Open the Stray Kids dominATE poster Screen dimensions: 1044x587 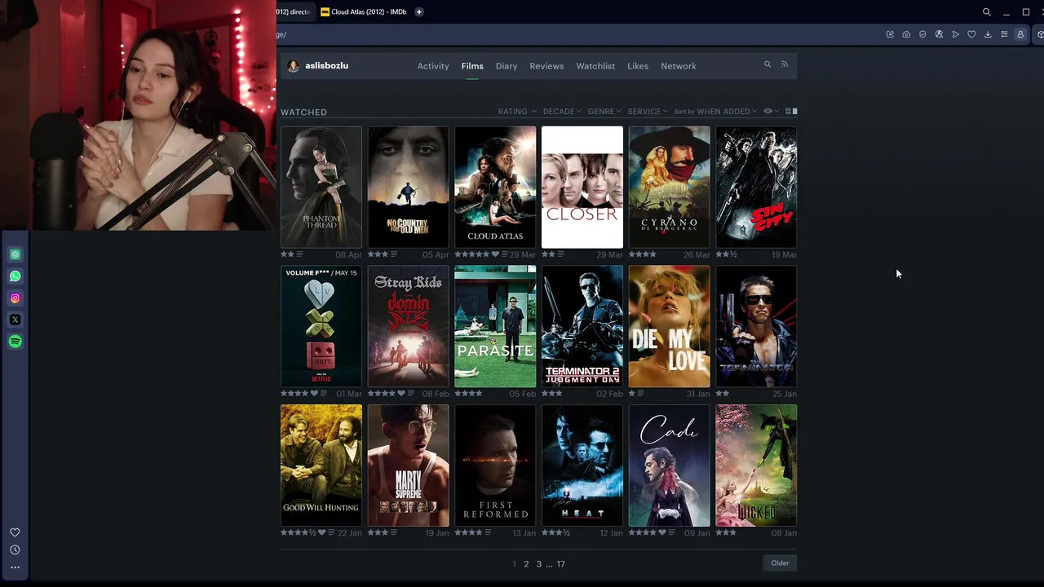click(x=408, y=326)
